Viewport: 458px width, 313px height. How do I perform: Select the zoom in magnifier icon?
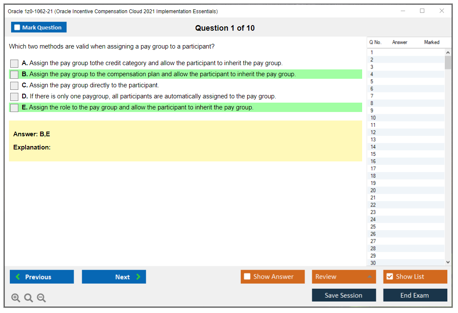[15, 298]
